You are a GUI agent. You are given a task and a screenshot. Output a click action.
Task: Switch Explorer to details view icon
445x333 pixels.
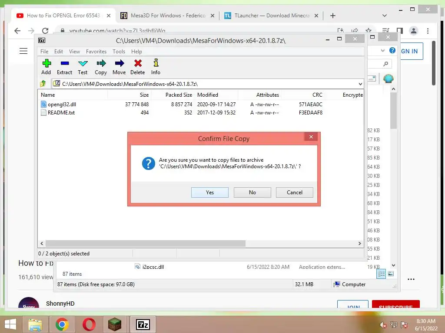381,274
